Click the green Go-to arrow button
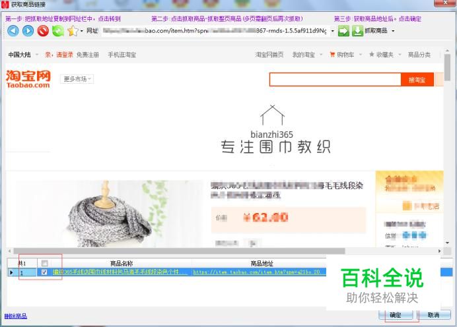 [343, 31]
